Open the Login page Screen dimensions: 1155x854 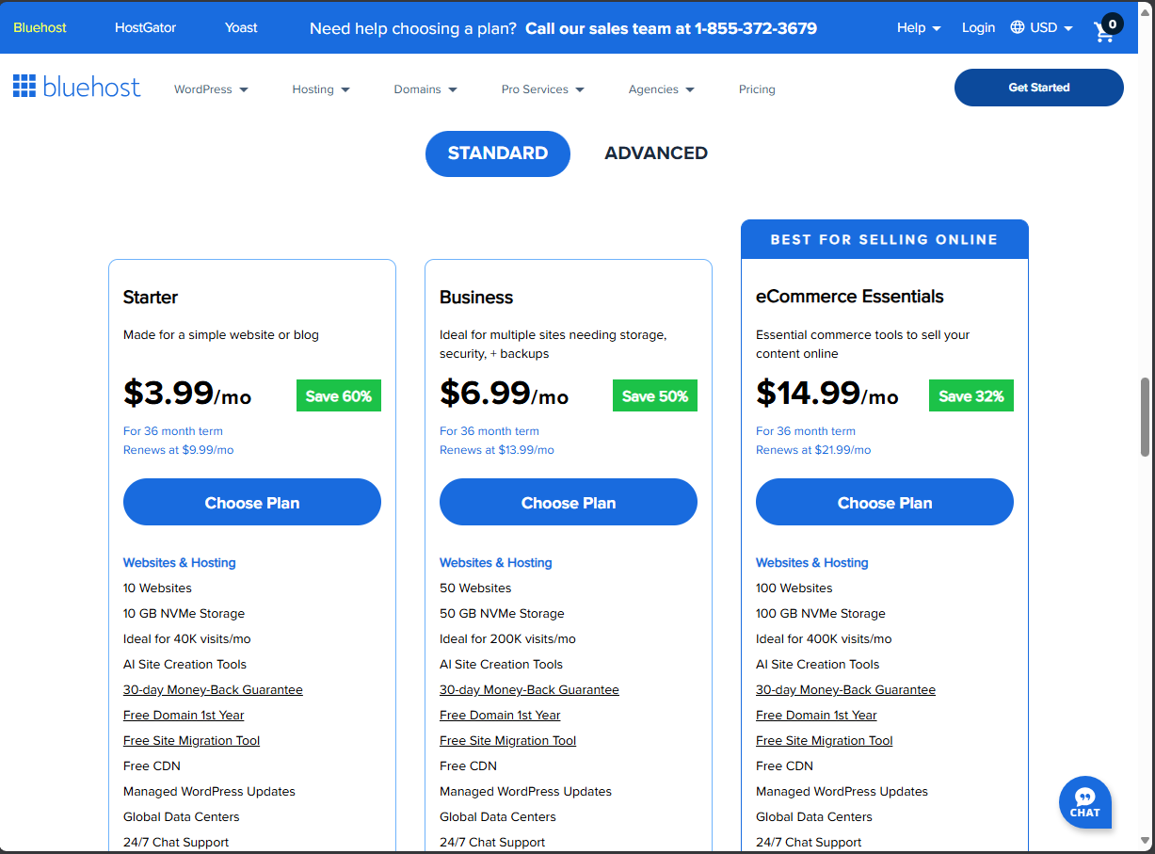(x=978, y=27)
